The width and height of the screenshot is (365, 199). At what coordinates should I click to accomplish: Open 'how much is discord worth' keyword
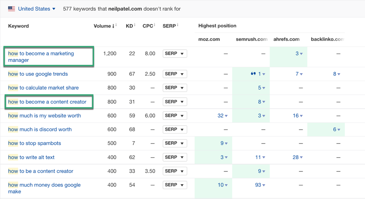click(x=40, y=129)
